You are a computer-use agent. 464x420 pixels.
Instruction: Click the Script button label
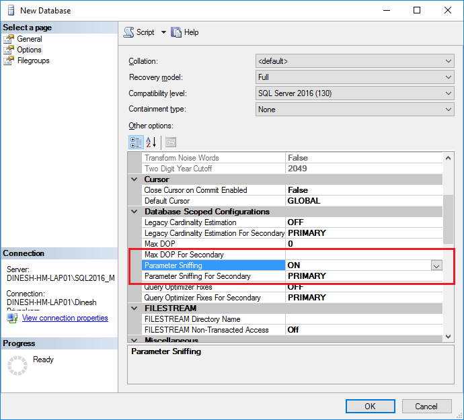pyautogui.click(x=145, y=32)
